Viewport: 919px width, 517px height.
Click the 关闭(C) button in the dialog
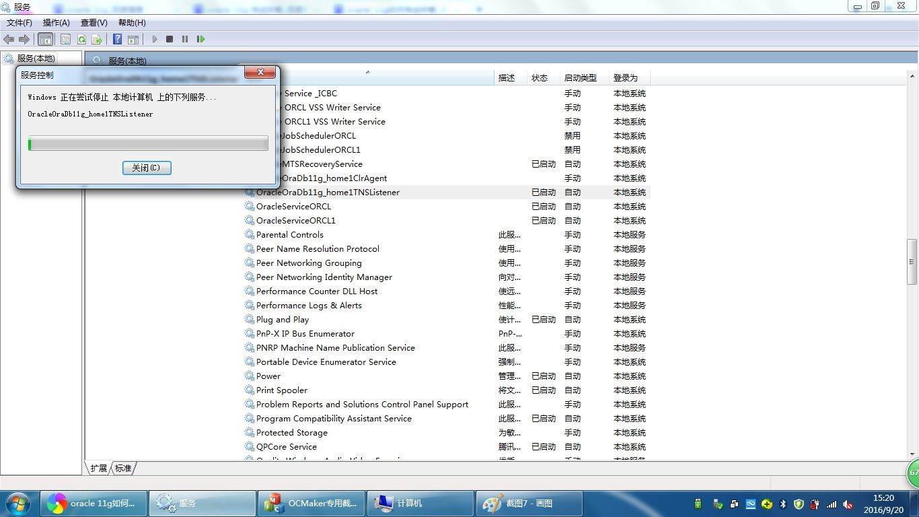point(147,168)
